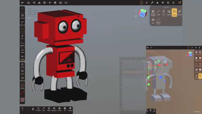Toggle the Caler triangle snap option

22,51
